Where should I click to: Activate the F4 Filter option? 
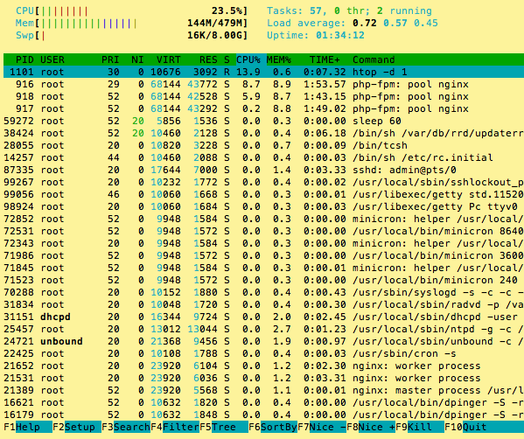(x=175, y=427)
